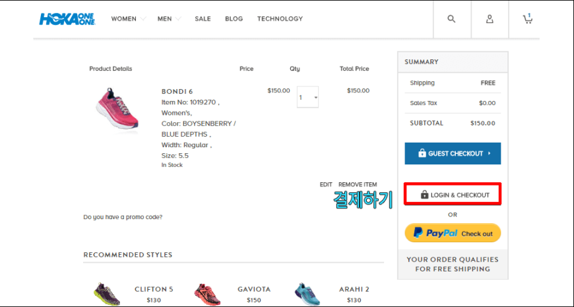Open the WOMEN navigation menu

click(124, 18)
